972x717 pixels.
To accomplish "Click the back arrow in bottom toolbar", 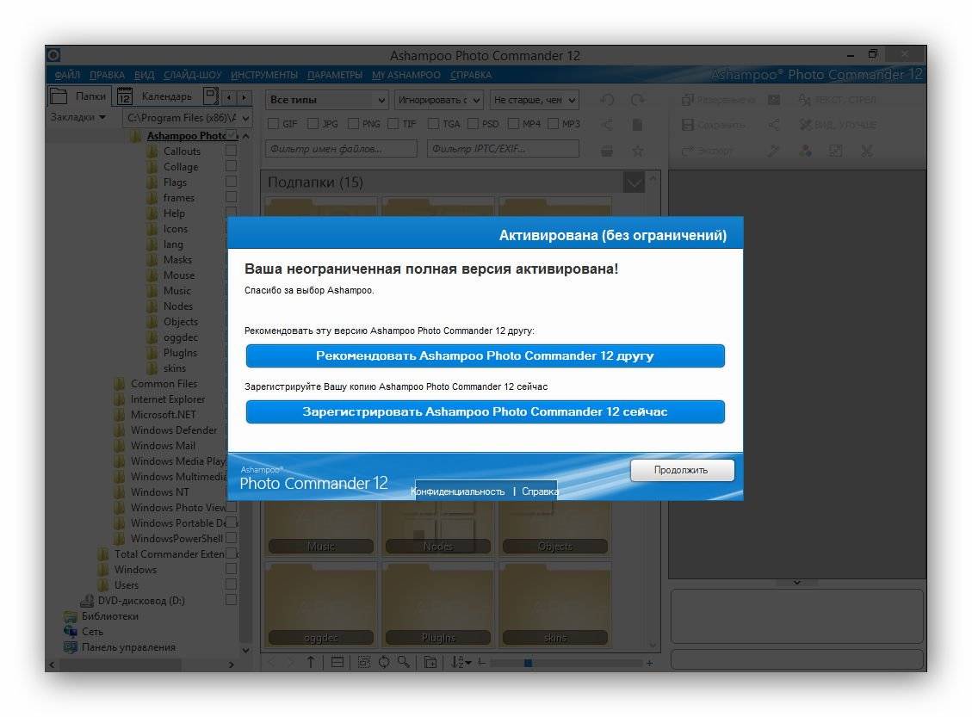I will click(x=271, y=663).
